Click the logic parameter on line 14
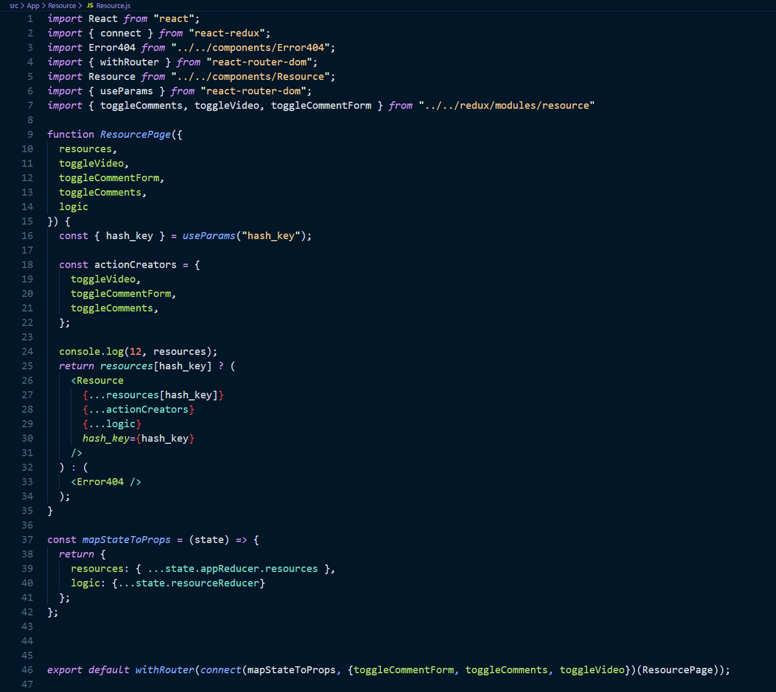776x692 pixels. (74, 207)
